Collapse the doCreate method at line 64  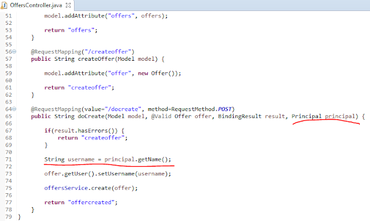coord(14,109)
